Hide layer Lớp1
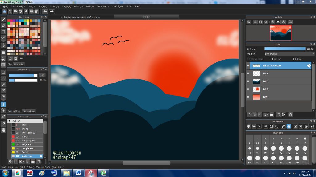The image size is (316, 177). [x=248, y=97]
